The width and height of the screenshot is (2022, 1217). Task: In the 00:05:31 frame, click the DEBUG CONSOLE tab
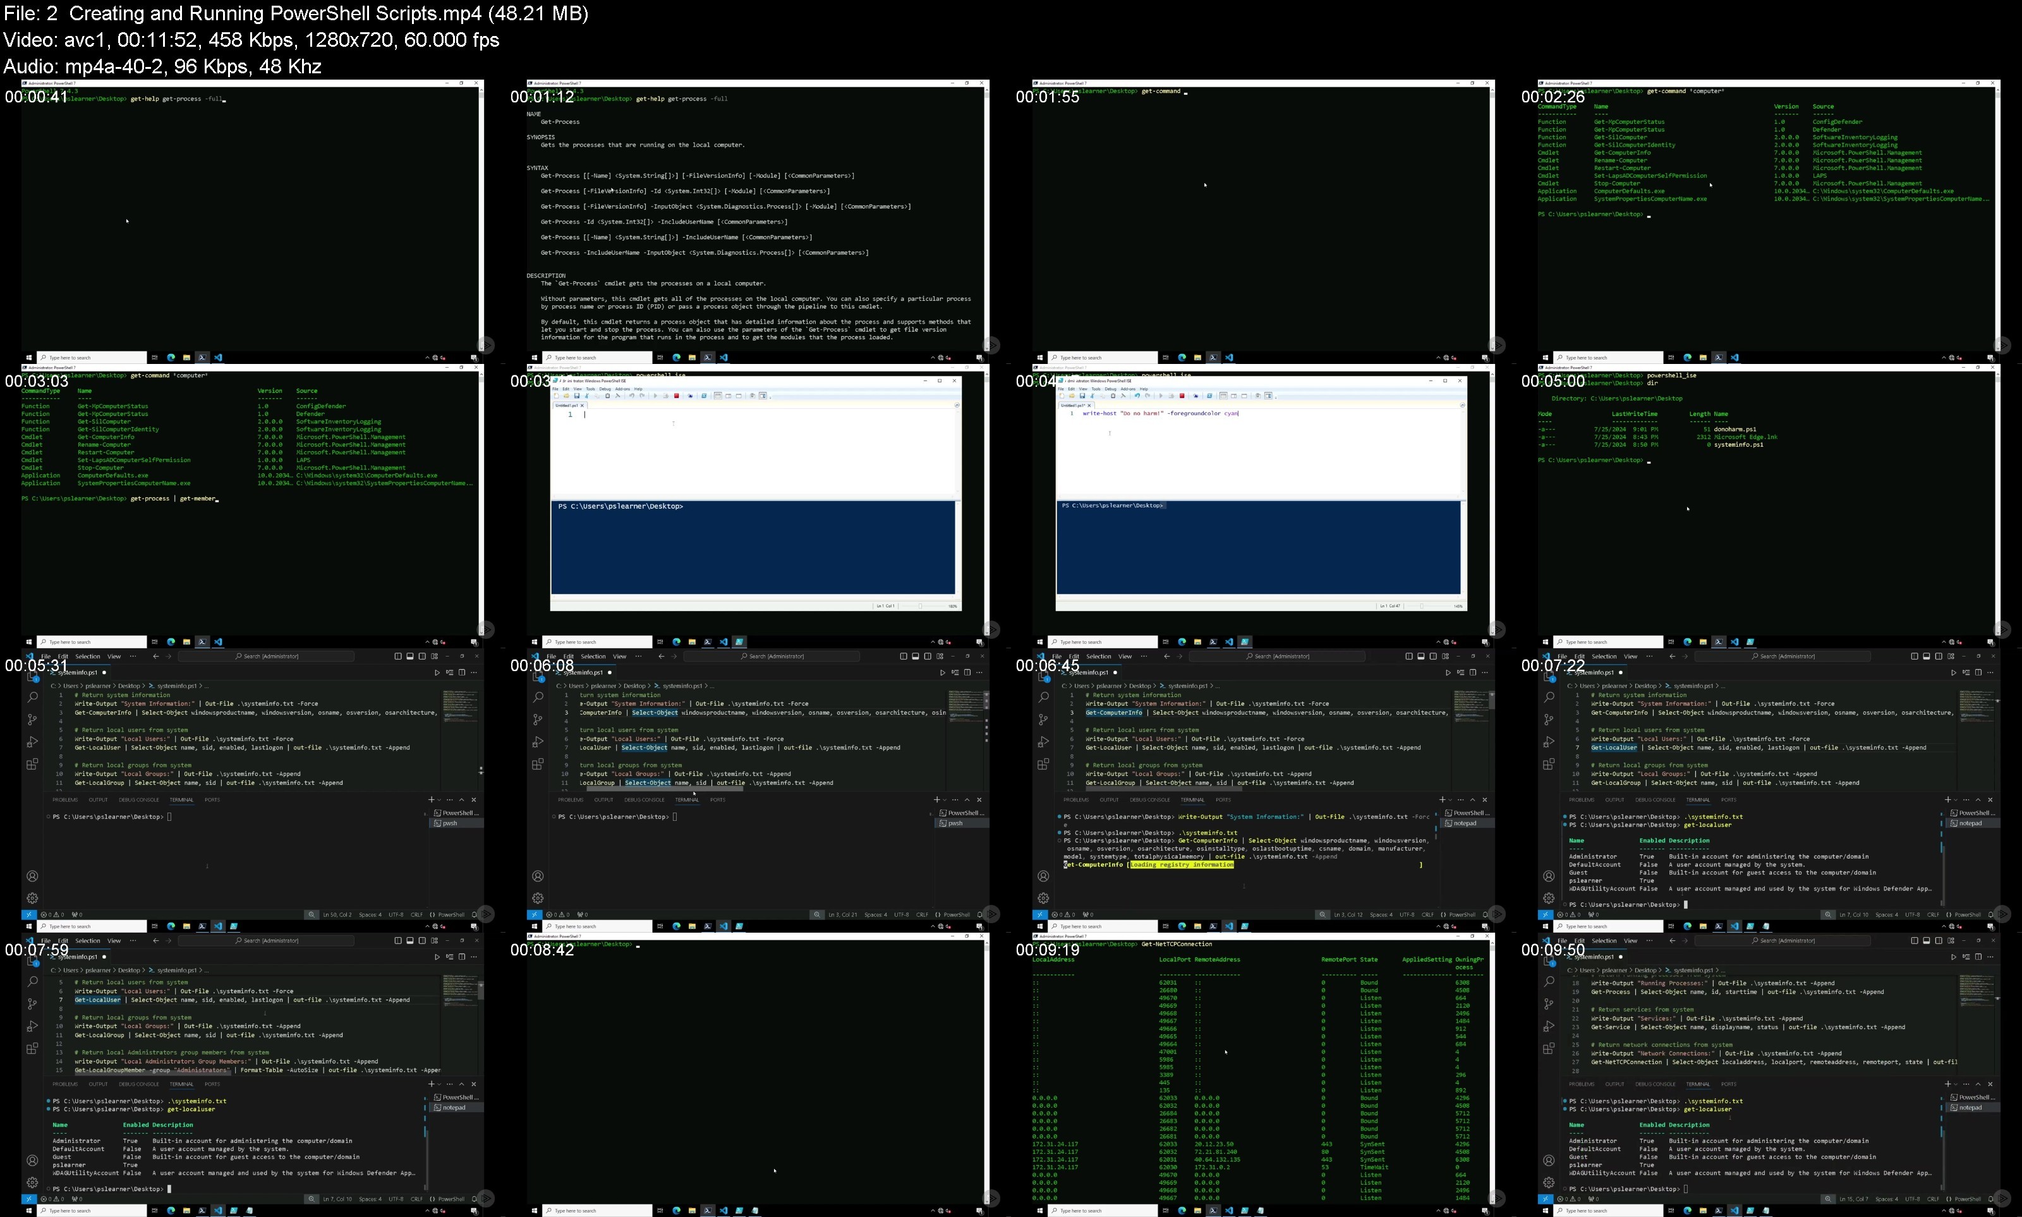[x=140, y=799]
